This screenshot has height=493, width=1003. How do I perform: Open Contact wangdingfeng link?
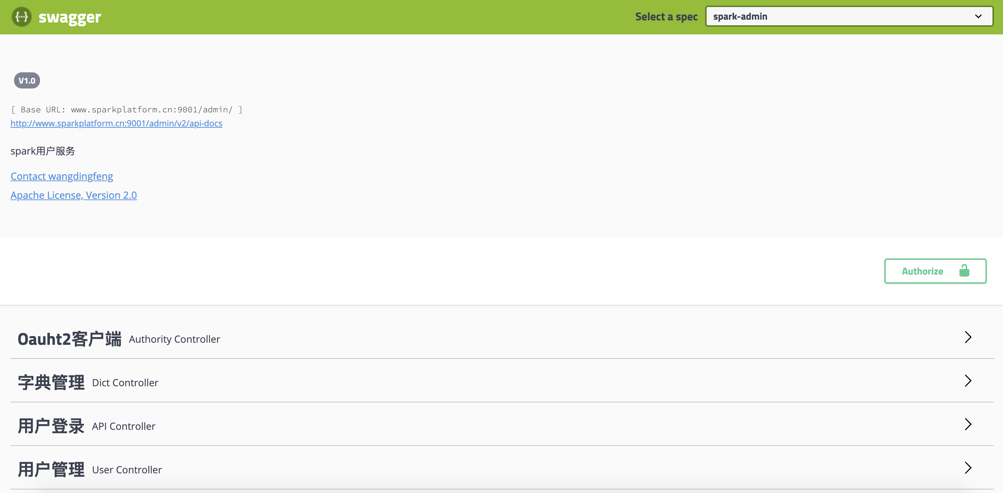62,176
